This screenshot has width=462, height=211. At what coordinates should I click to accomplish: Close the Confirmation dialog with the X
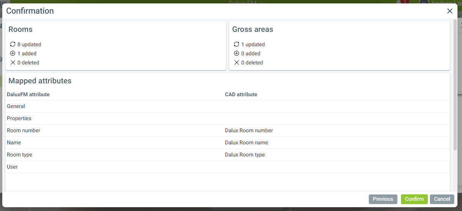[449, 11]
